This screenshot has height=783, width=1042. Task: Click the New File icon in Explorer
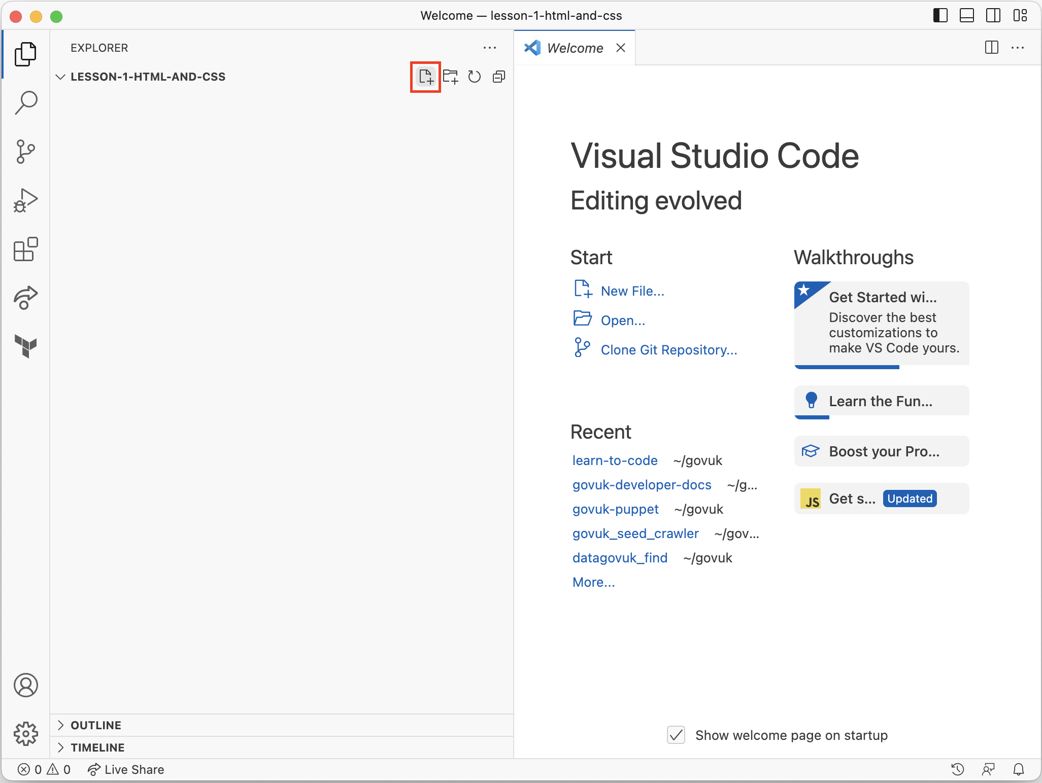coord(425,77)
